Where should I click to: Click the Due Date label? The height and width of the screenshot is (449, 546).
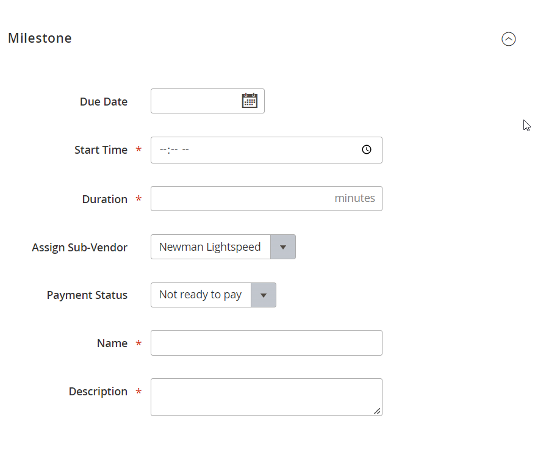point(104,102)
